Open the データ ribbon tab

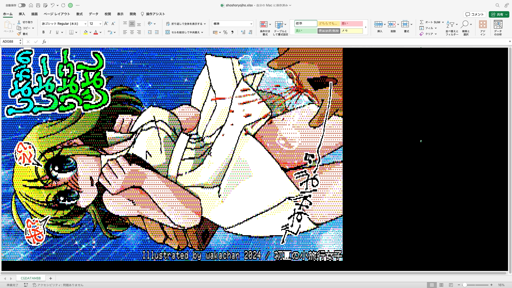pos(94,14)
